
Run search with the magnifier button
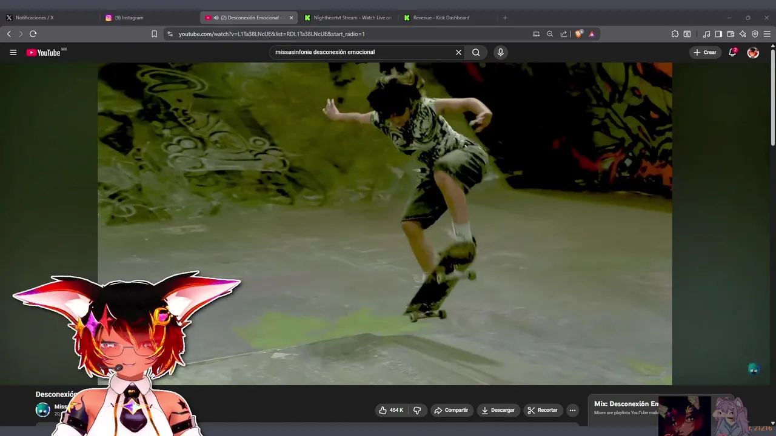click(x=476, y=52)
